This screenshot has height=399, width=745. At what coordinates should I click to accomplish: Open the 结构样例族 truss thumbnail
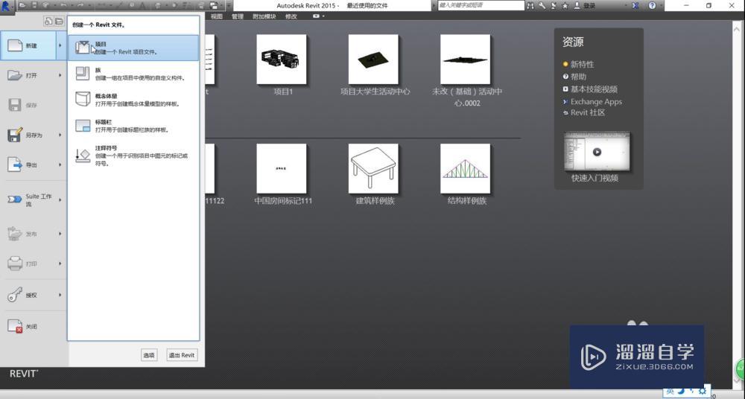coord(465,169)
